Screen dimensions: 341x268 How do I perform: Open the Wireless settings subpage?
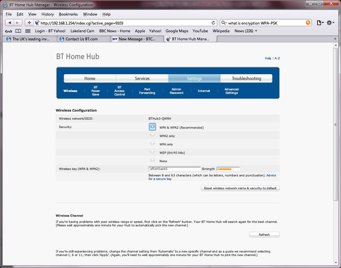70,91
